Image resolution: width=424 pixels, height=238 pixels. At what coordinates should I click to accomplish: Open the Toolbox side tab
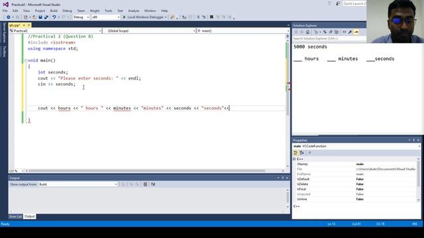click(x=4, y=52)
